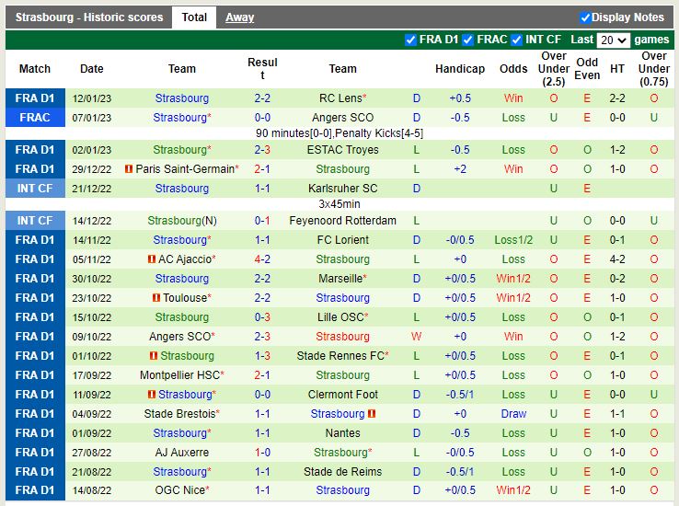Open the Lille OSC team link
679x506 pixels.
[x=340, y=317]
